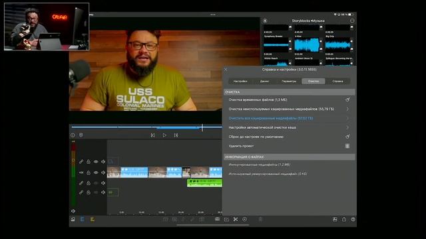Open Очистка неиспользуемых кэшированных медиафайлов chevron
Screen dimensions: 426x239
click(x=347, y=109)
